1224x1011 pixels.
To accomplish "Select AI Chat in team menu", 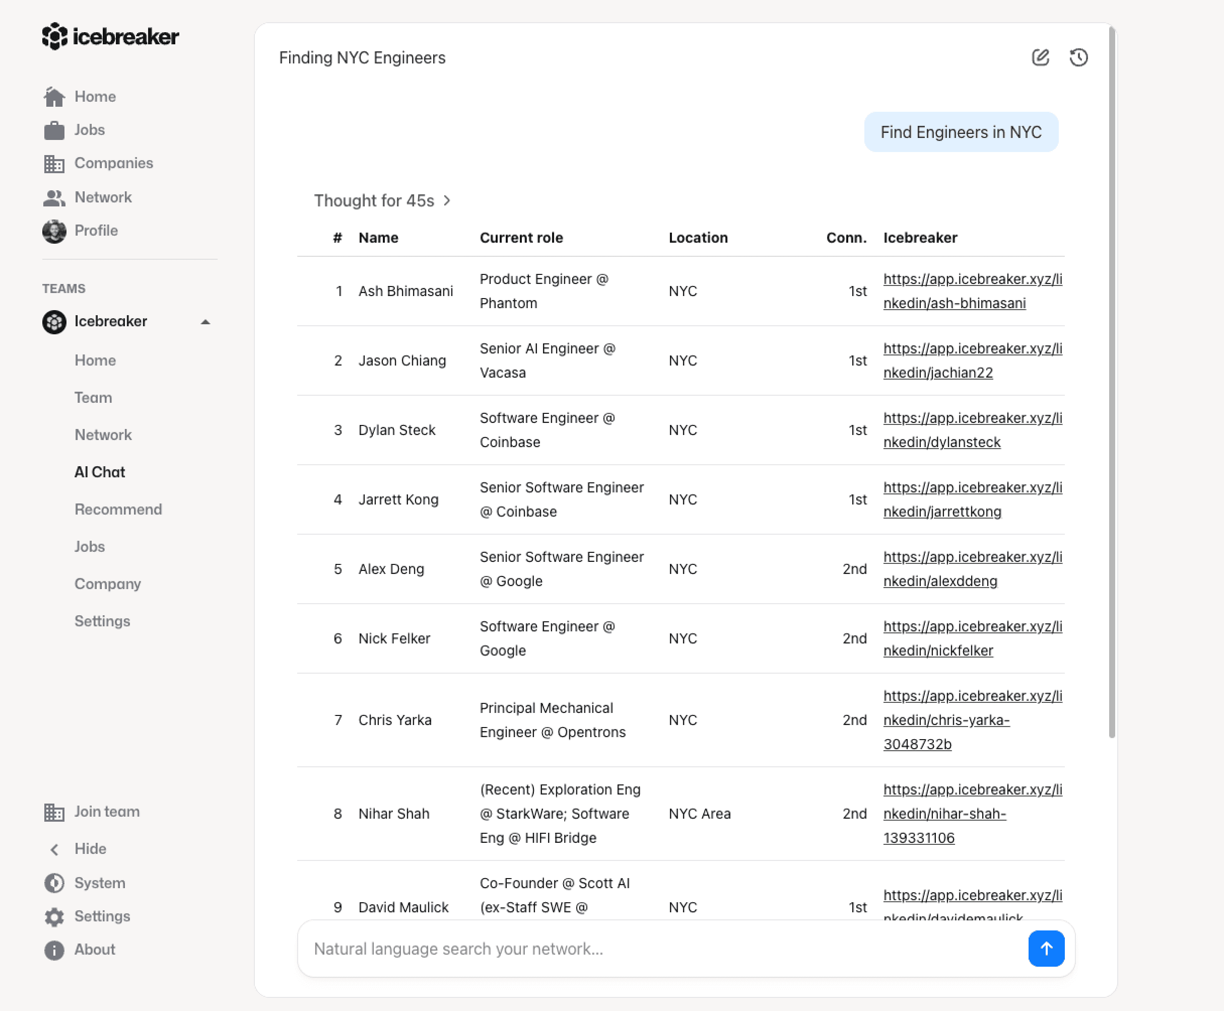I will coord(100,472).
